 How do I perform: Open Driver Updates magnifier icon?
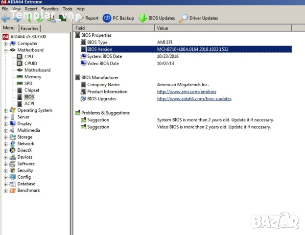click(x=184, y=18)
